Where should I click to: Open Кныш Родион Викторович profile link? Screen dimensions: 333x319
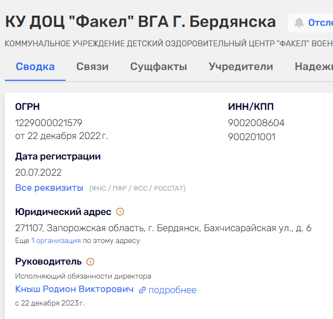(74, 289)
